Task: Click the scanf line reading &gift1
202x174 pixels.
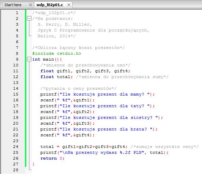Action: tap(67, 100)
